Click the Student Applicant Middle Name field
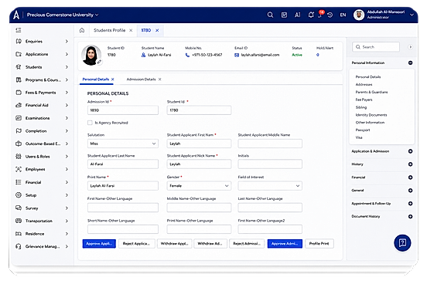Screen dimensions: 427x284 [x=270, y=144]
